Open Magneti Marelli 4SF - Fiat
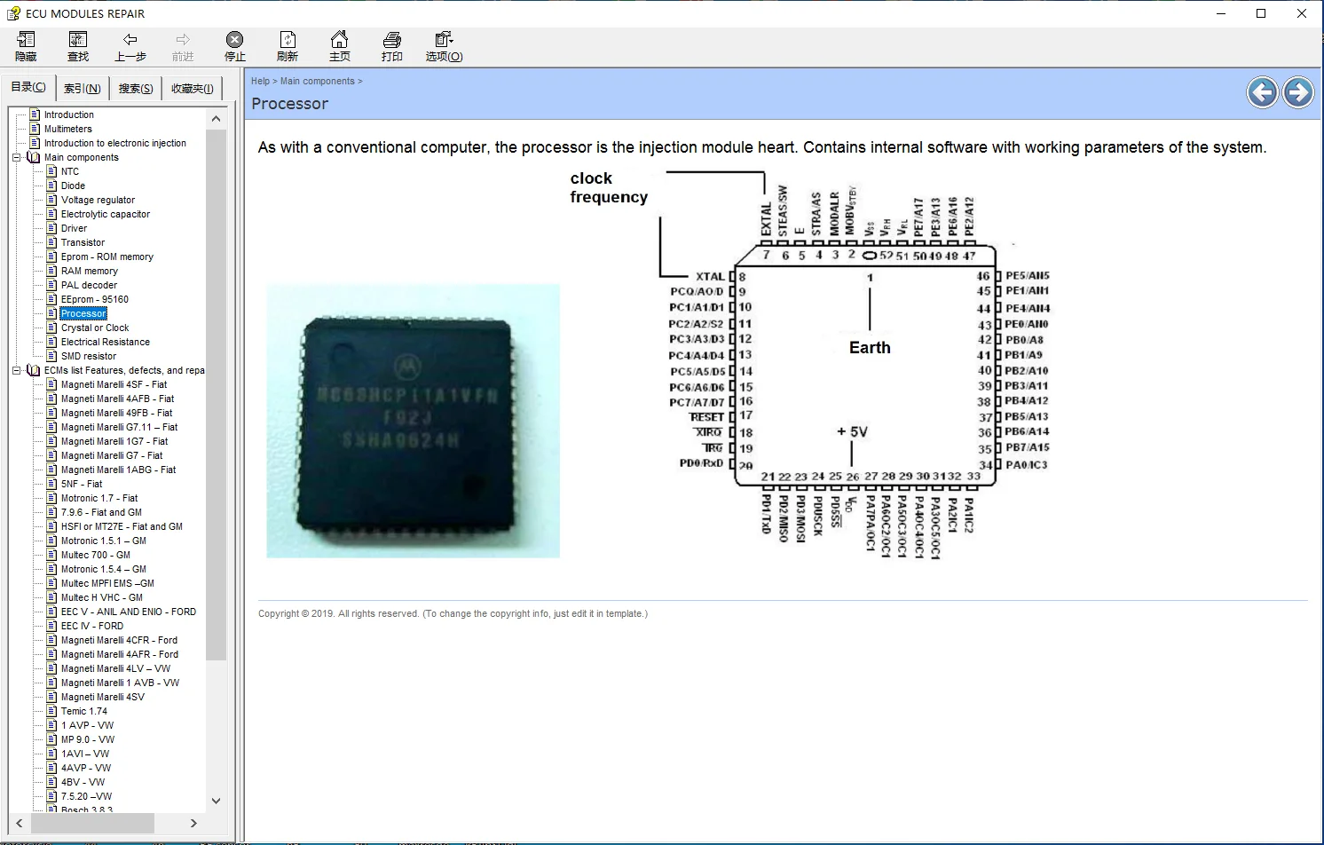1324x845 pixels. click(x=114, y=384)
